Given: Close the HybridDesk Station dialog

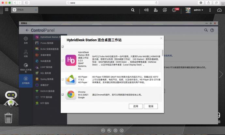Looking at the screenshot, I should coord(161,38).
